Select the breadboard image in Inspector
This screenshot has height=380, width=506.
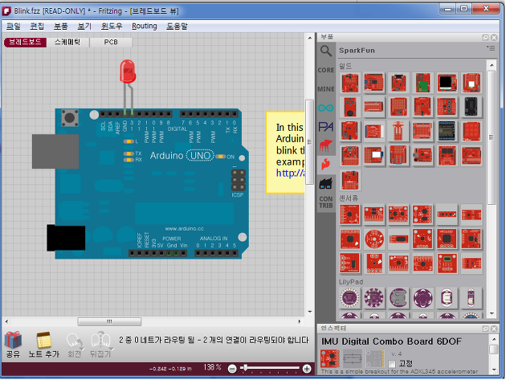330,358
